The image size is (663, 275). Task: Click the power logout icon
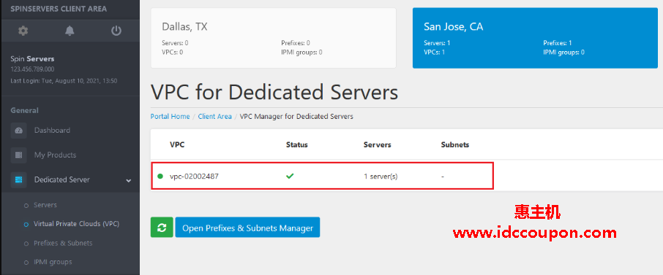[x=116, y=31]
